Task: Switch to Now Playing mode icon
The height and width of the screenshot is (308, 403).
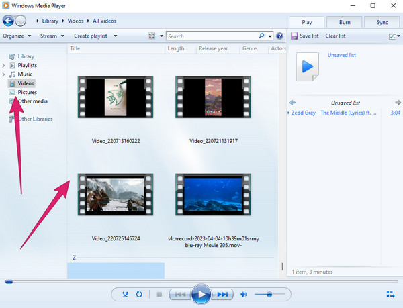Action: click(390, 294)
